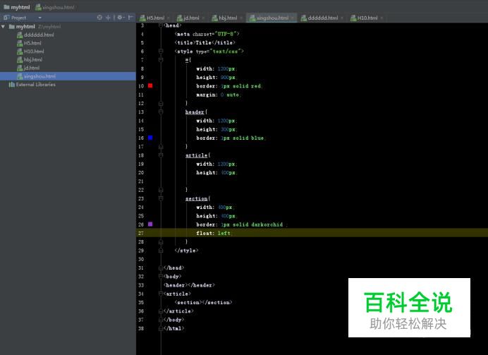Click the myhtml breadcrumb in navigation bar
488x355 pixels.
click(17, 7)
